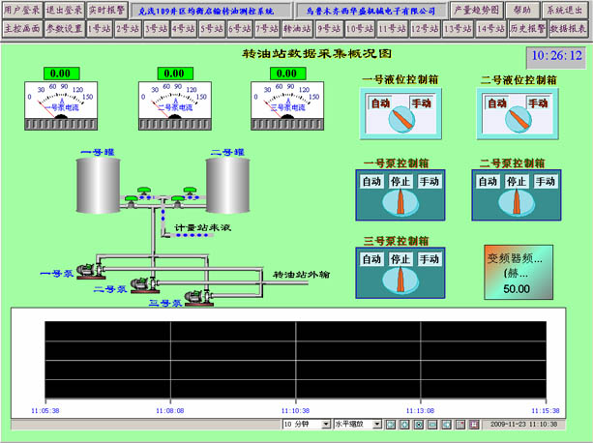Click the 一号泵控制箱 rotary selector knob
The height and width of the screenshot is (443, 593).
click(x=400, y=203)
